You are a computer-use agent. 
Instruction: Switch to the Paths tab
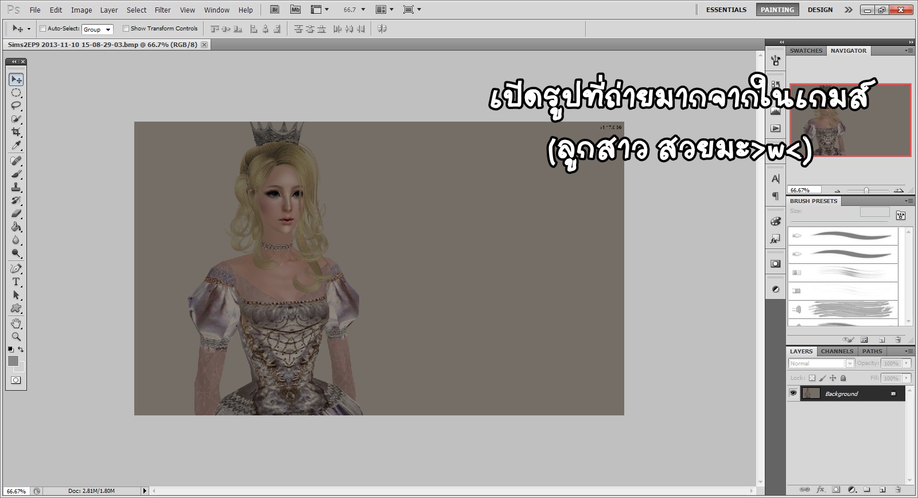pos(872,351)
